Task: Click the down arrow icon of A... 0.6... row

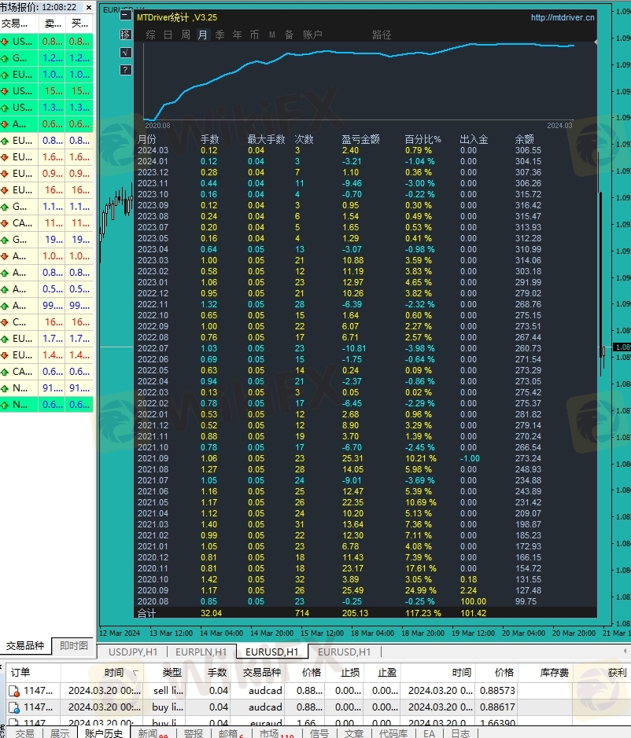Action: [x=5, y=123]
